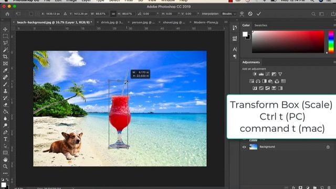Switch to the Swatches tab

point(260,25)
